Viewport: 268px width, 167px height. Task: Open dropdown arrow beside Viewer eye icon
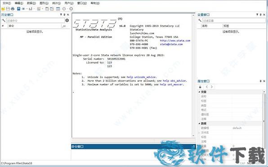(27, 9)
